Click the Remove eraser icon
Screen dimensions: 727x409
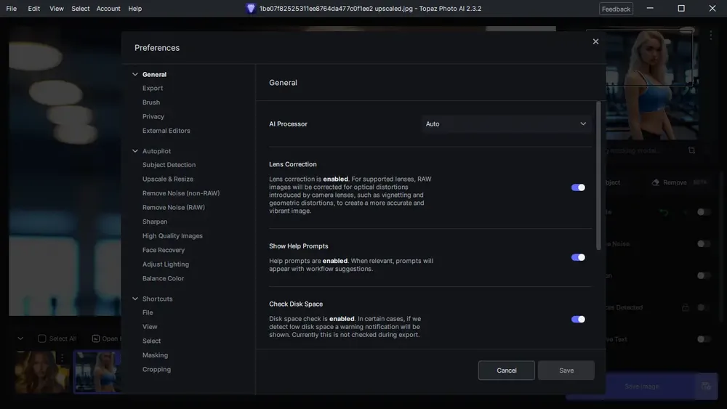point(655,182)
